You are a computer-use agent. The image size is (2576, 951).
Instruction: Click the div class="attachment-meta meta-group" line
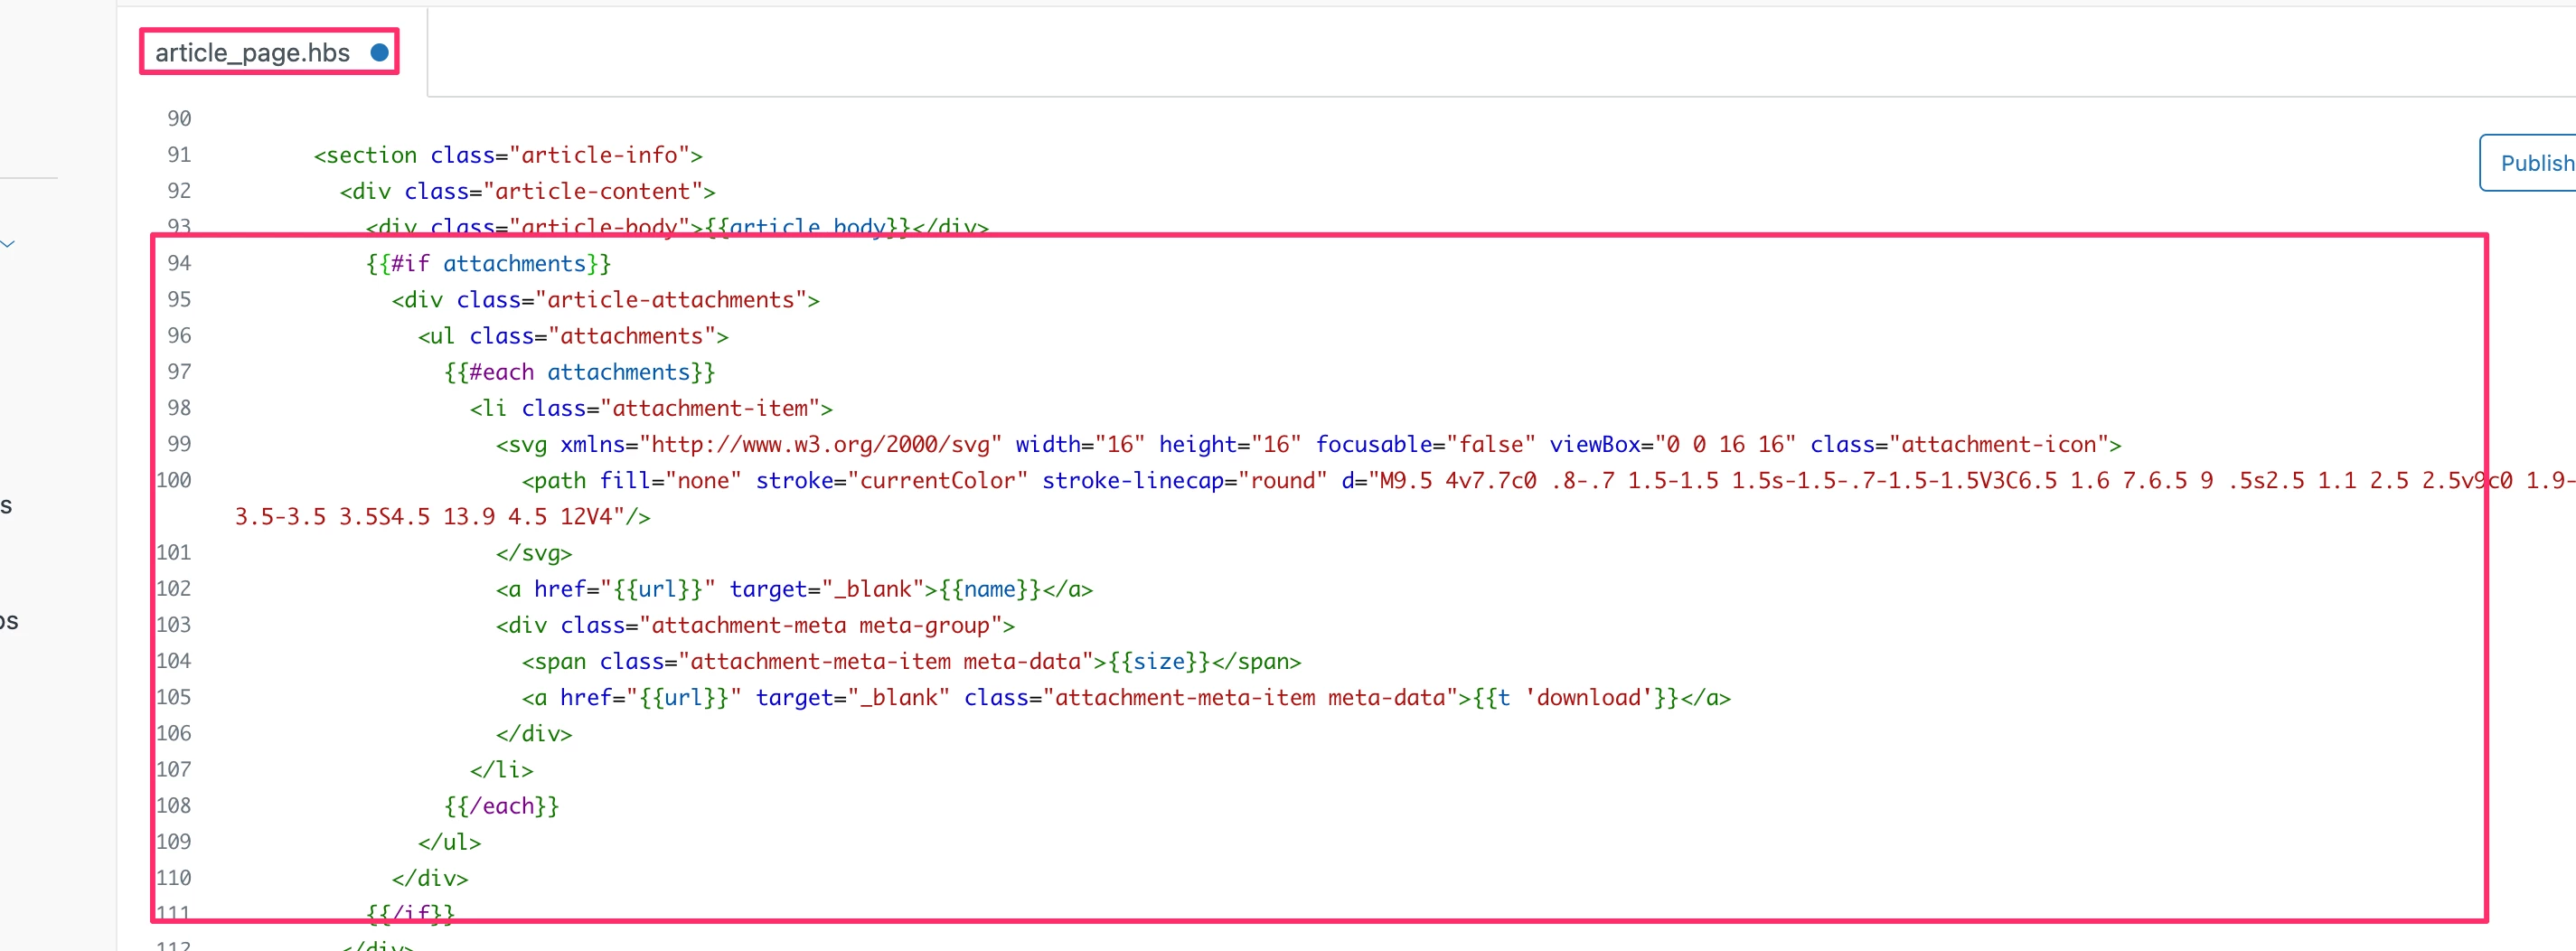755,625
